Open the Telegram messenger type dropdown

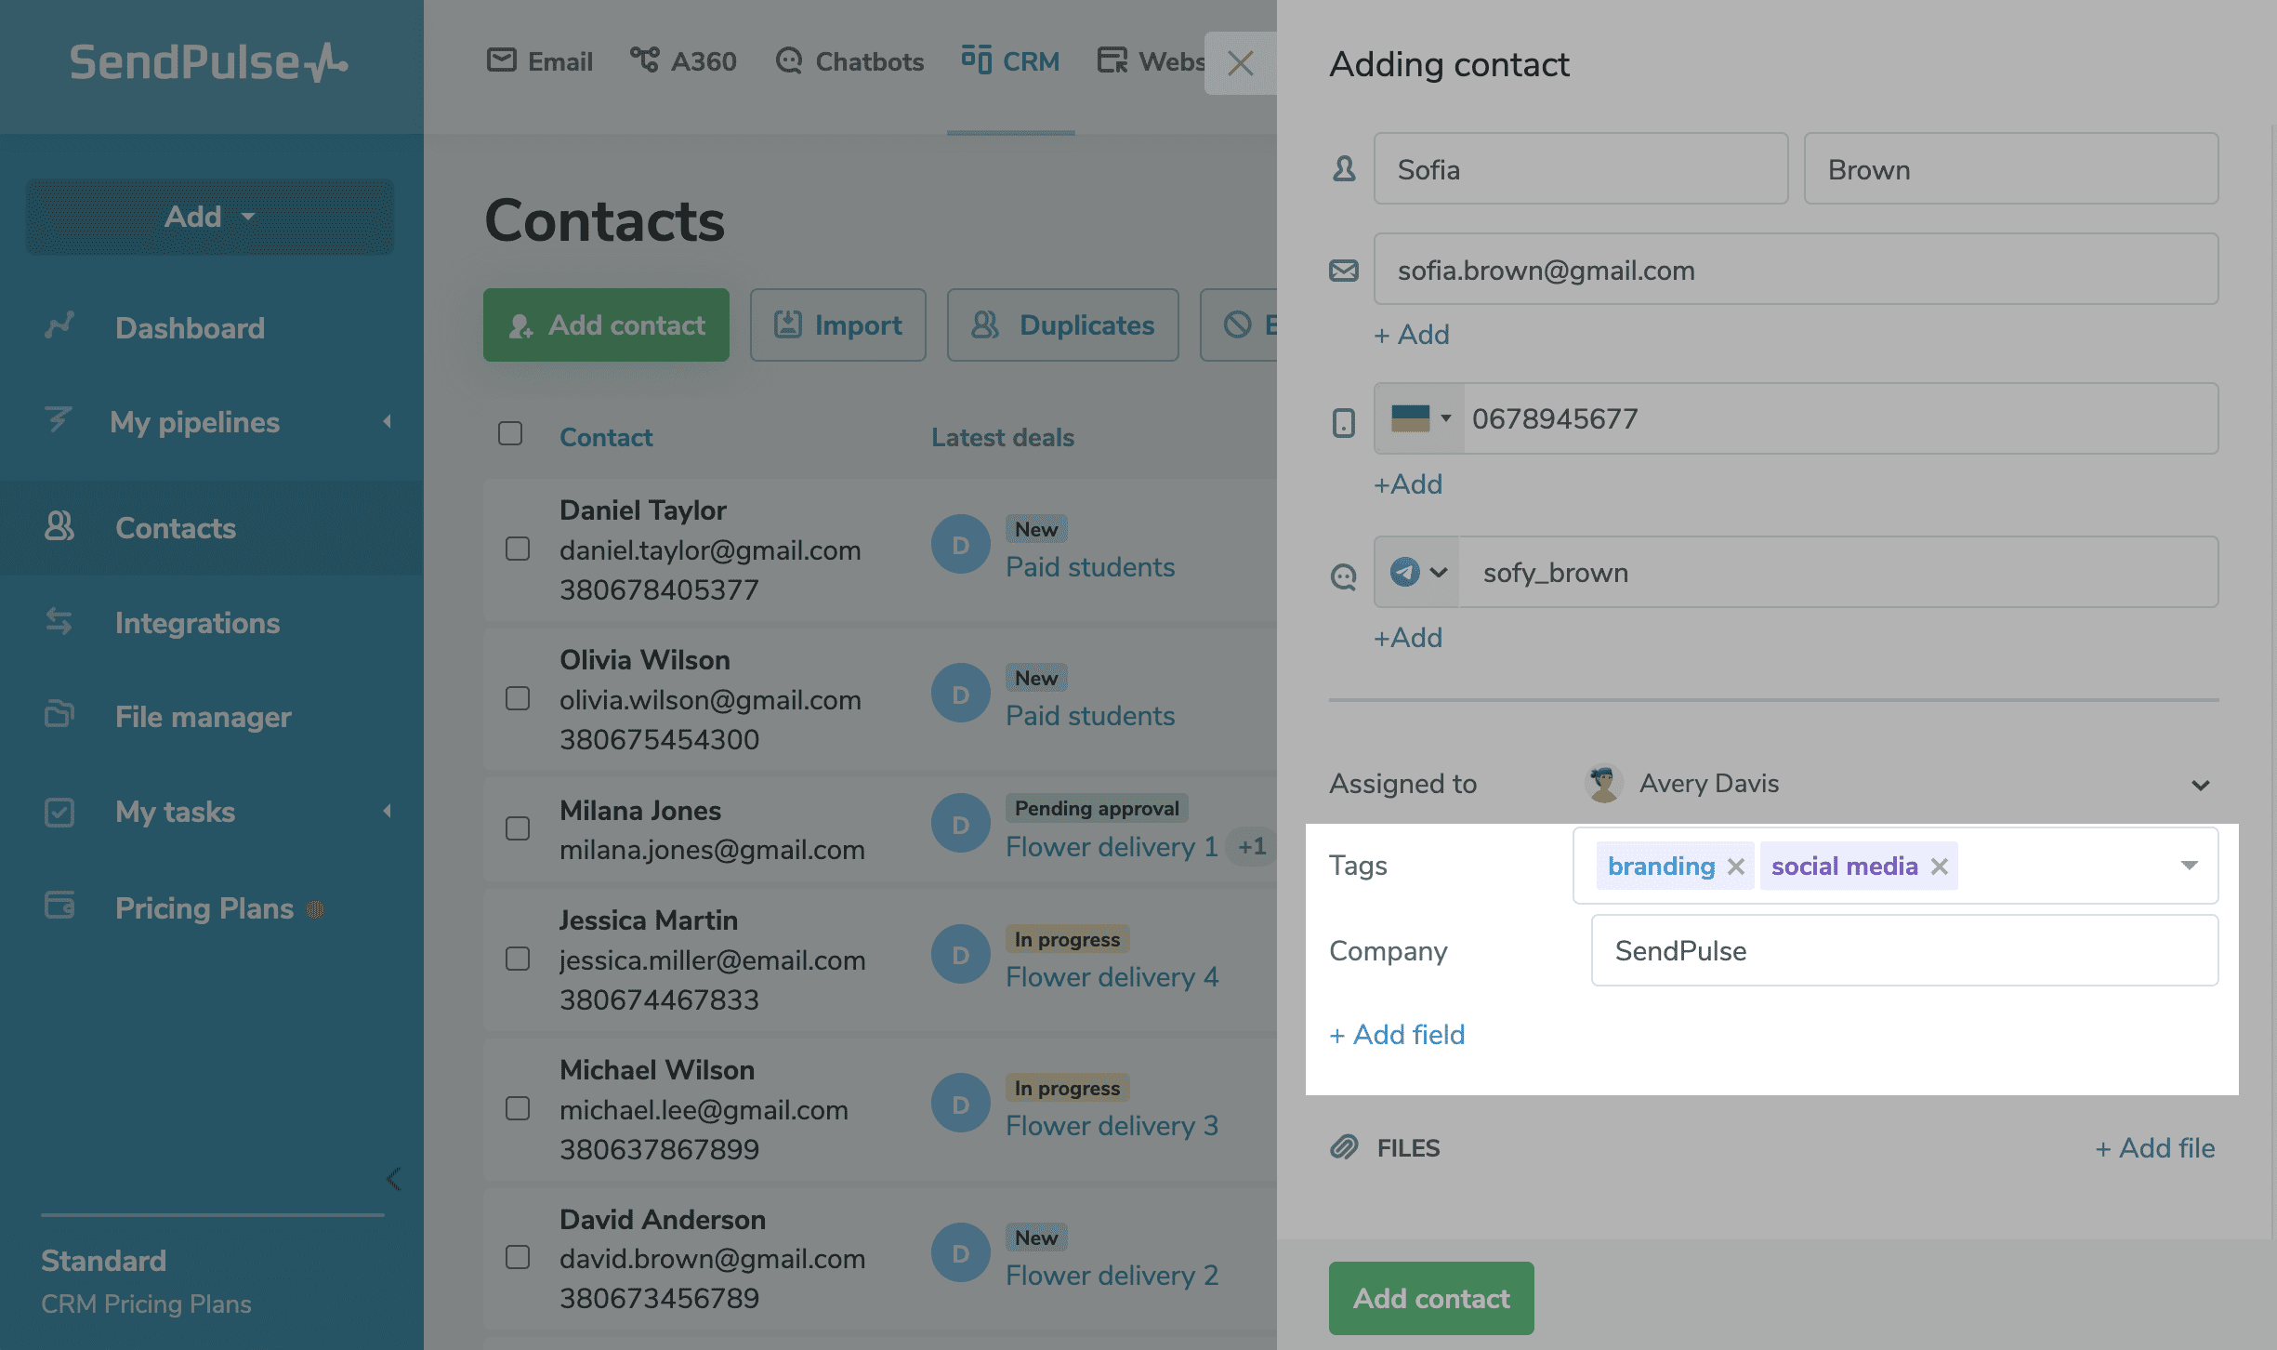(x=1418, y=572)
